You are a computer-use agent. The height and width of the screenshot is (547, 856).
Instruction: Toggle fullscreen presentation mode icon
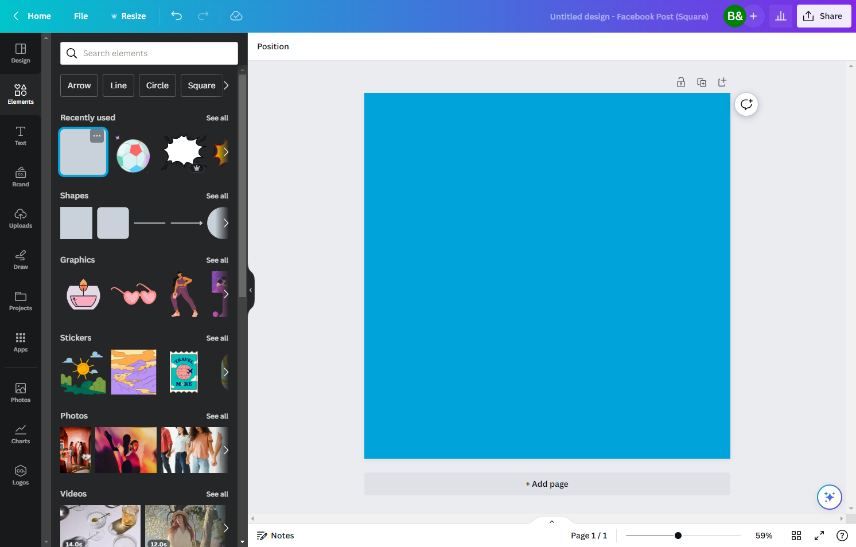[x=819, y=536]
